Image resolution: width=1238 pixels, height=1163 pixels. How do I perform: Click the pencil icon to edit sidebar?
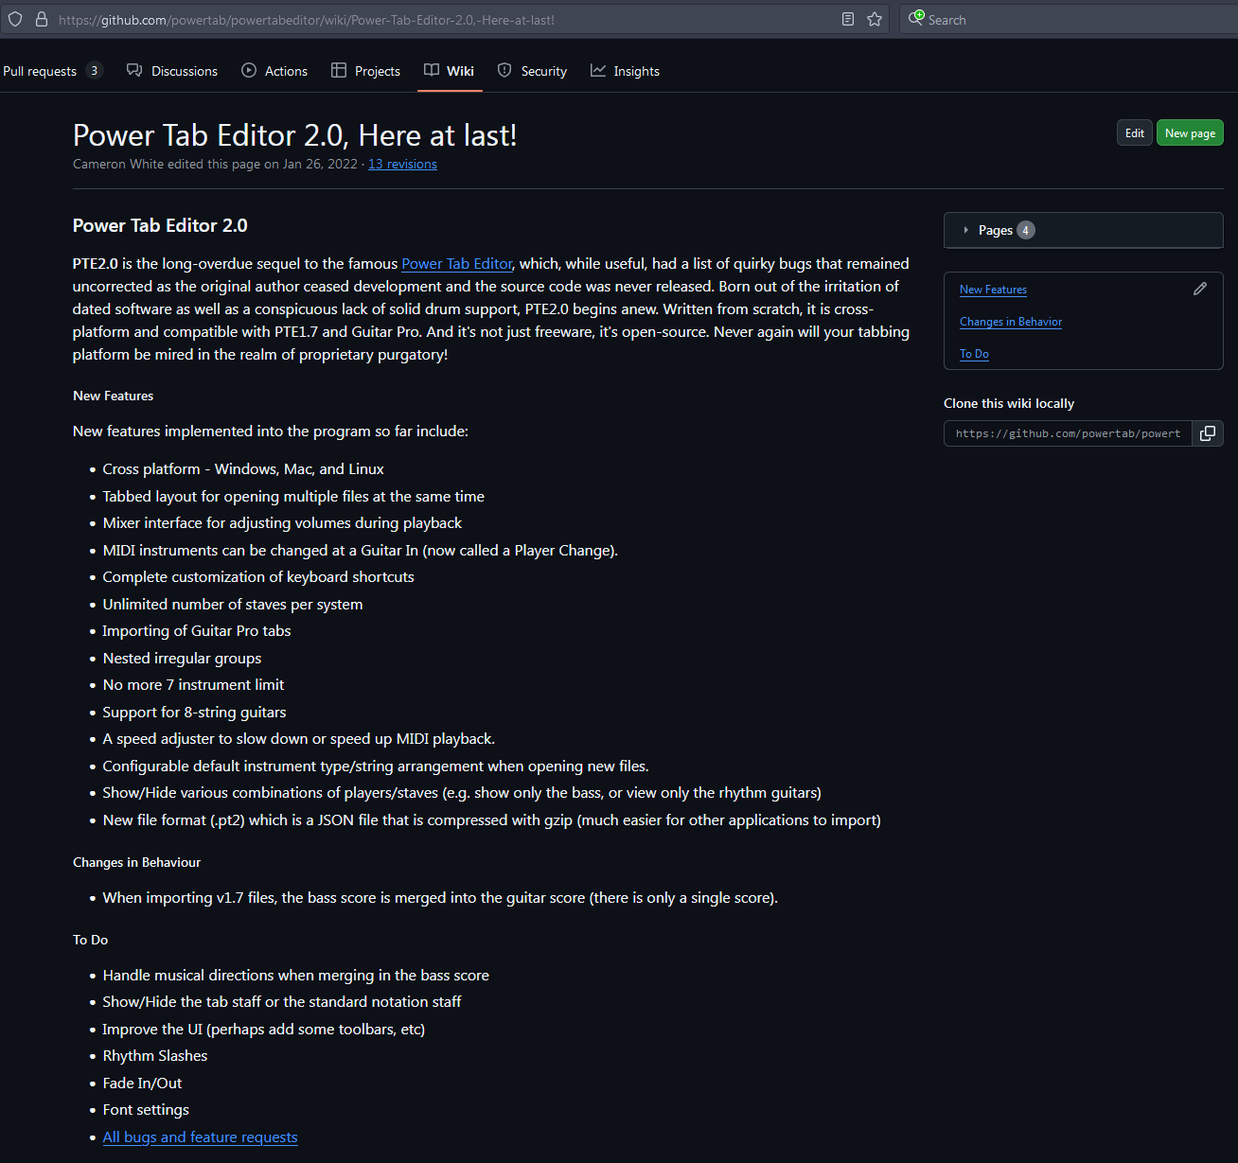pyautogui.click(x=1200, y=289)
